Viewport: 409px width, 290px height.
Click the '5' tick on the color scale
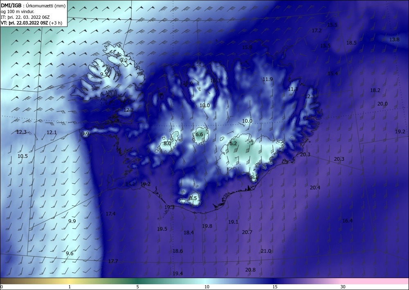pos(137,287)
